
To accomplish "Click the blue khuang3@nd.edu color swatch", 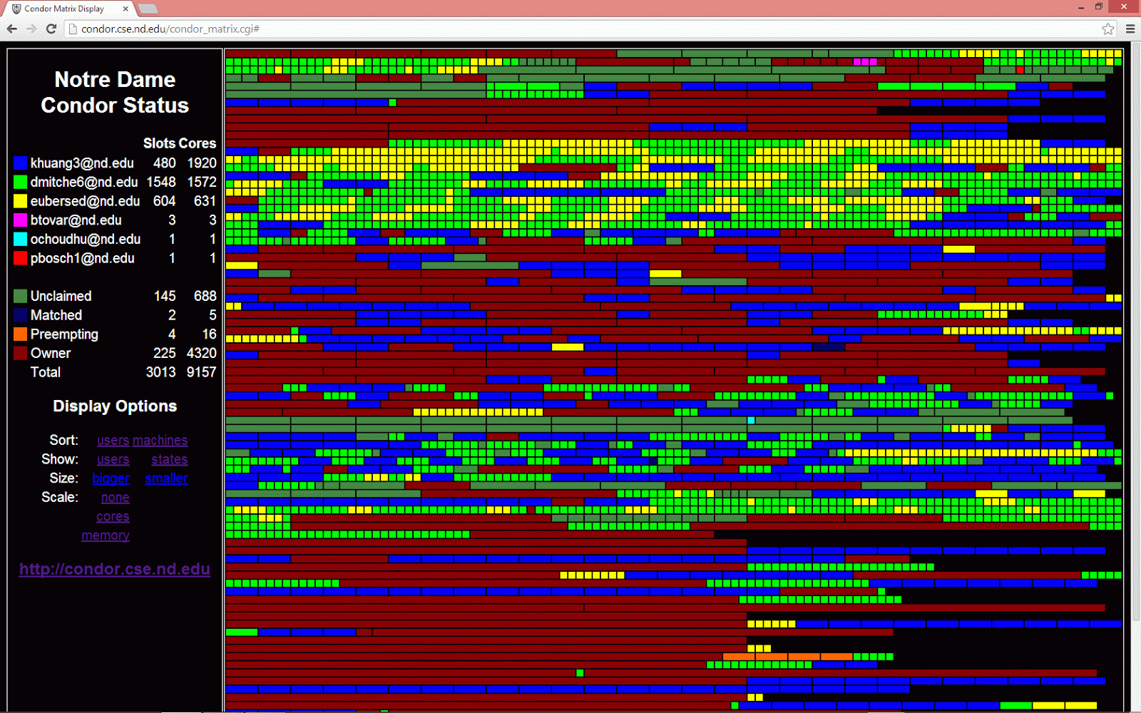I will point(20,163).
